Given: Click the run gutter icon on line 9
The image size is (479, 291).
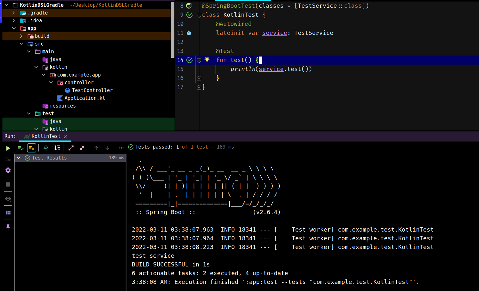Looking at the screenshot, I should (x=190, y=15).
